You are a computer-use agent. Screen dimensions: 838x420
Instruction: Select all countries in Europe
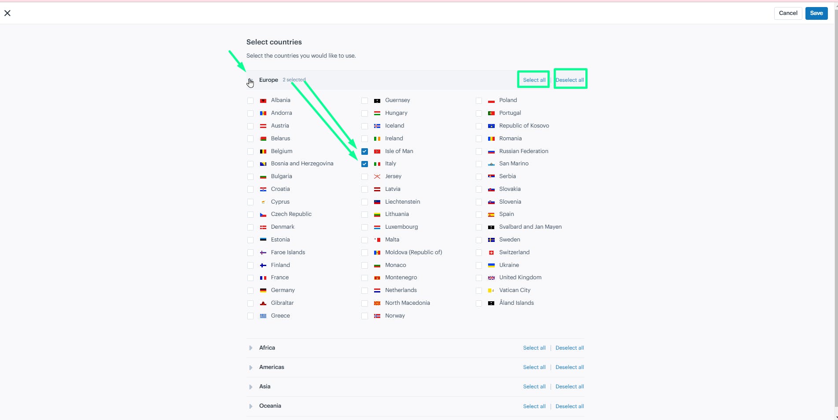point(534,80)
